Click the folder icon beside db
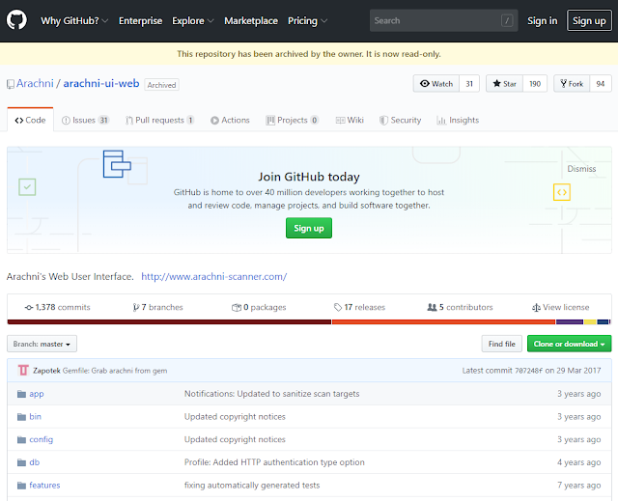 pos(21,462)
